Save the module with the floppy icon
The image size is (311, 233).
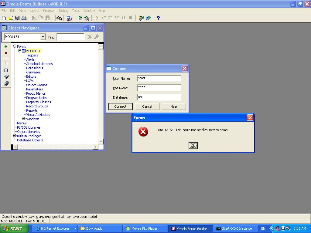17,18
